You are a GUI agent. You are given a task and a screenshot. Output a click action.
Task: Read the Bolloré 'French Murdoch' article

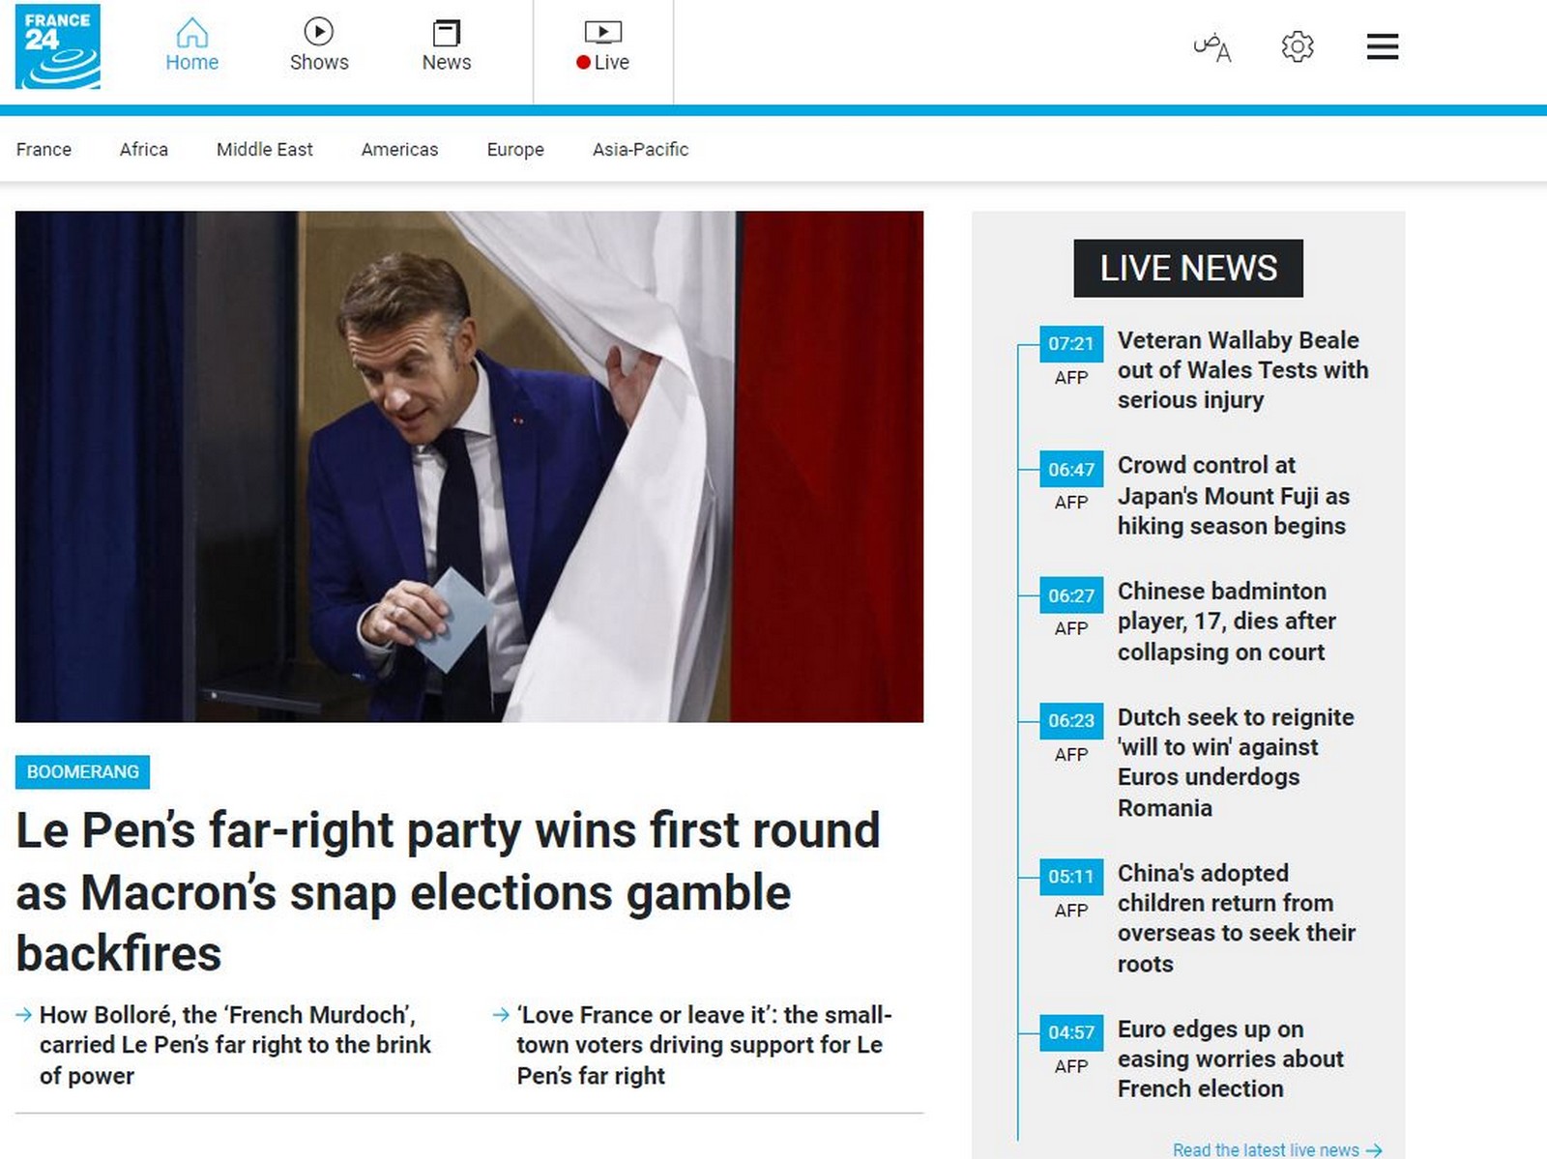click(x=235, y=1044)
